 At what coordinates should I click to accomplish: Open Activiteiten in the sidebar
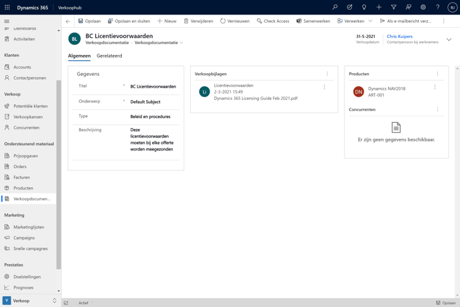coord(24,39)
